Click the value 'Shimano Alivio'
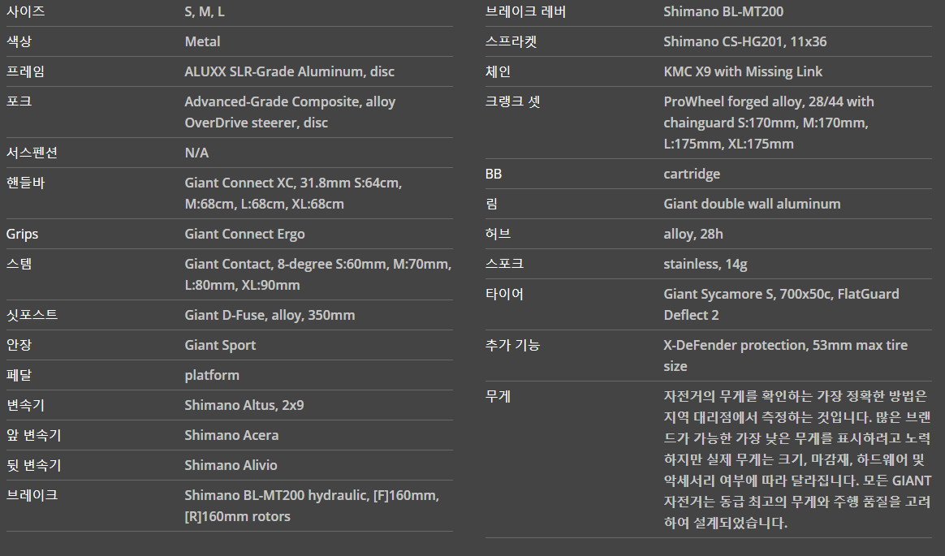Screen dimensions: 945x556 [231, 465]
